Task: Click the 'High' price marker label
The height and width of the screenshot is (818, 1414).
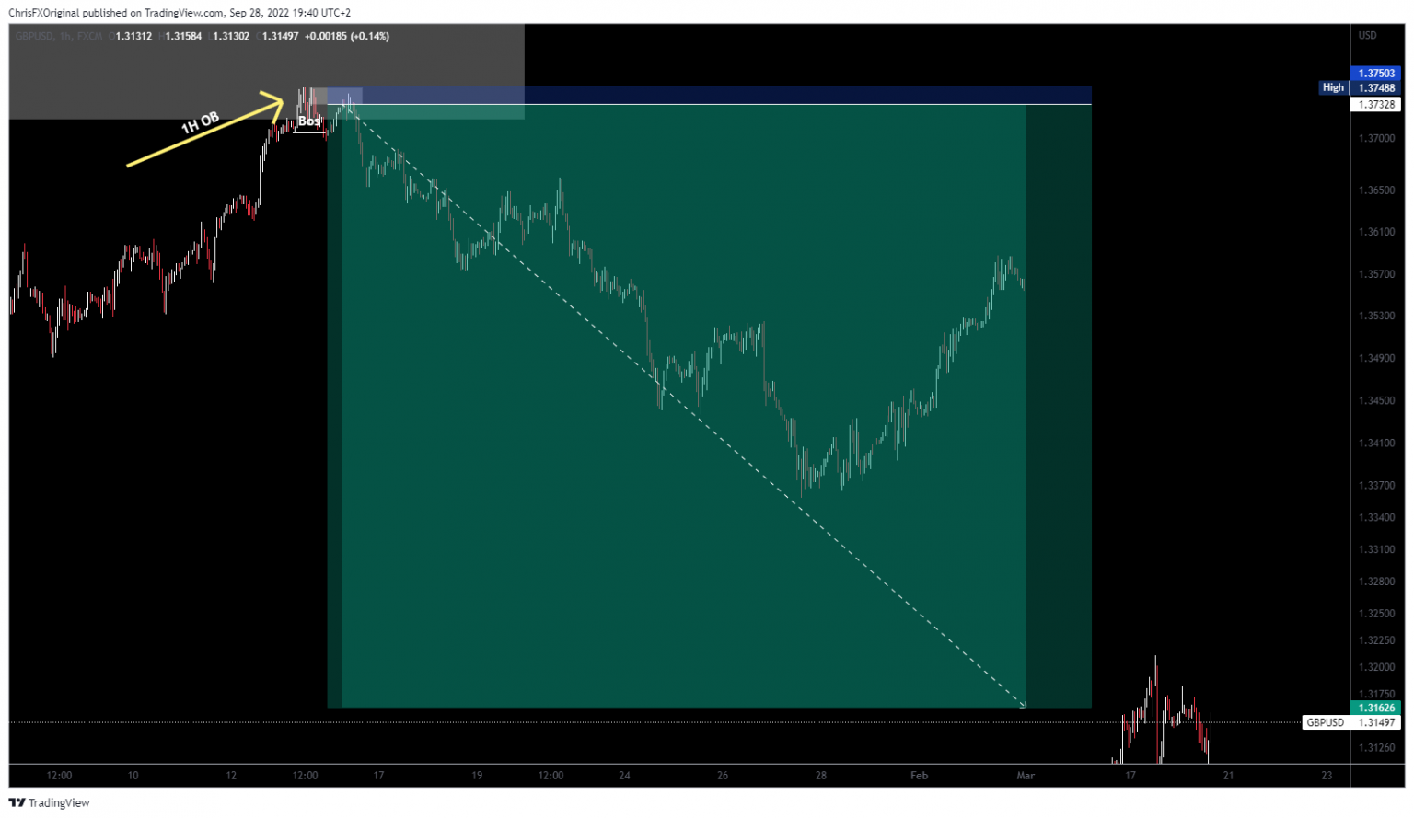Action: point(1332,88)
